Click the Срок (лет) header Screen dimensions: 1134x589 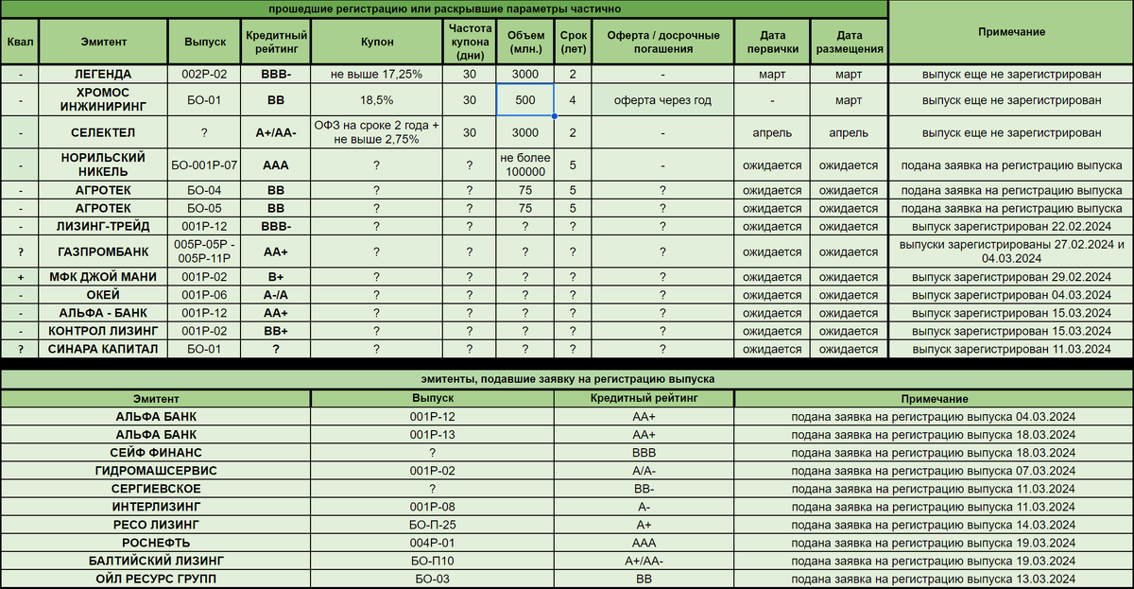pos(573,43)
